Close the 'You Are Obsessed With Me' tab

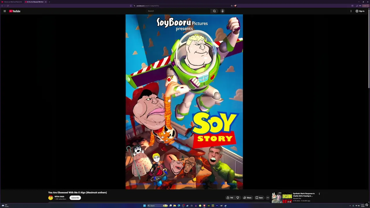click(46, 2)
